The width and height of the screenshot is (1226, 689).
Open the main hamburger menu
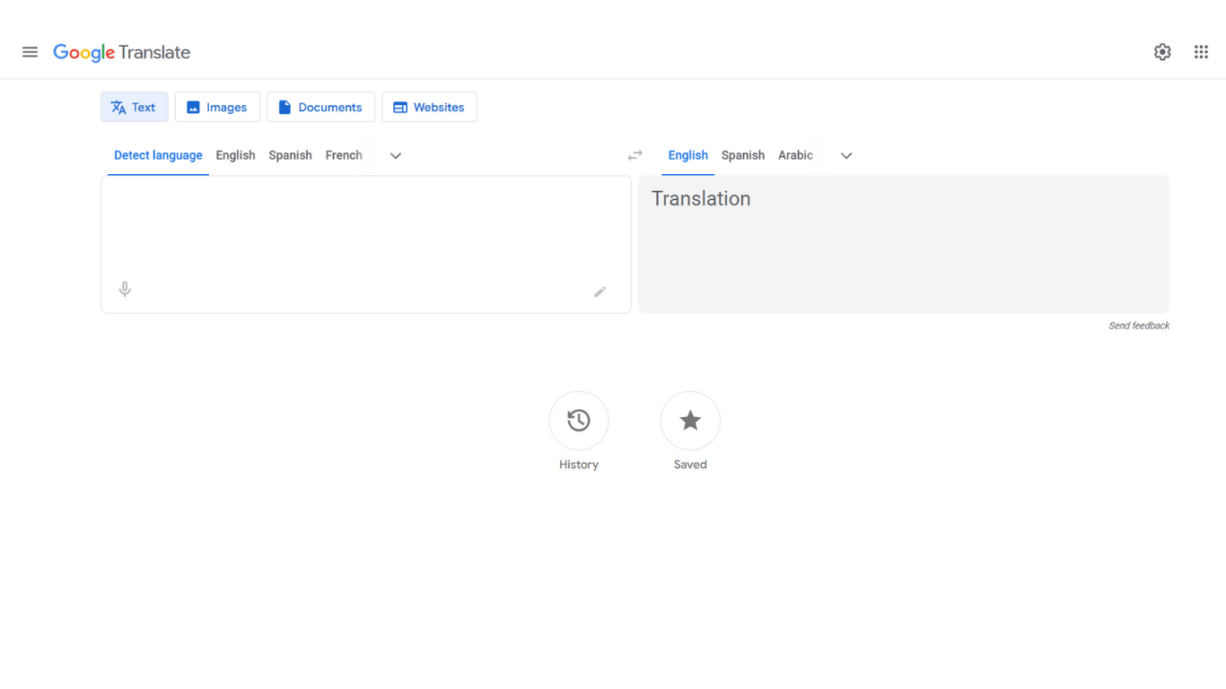pos(30,52)
